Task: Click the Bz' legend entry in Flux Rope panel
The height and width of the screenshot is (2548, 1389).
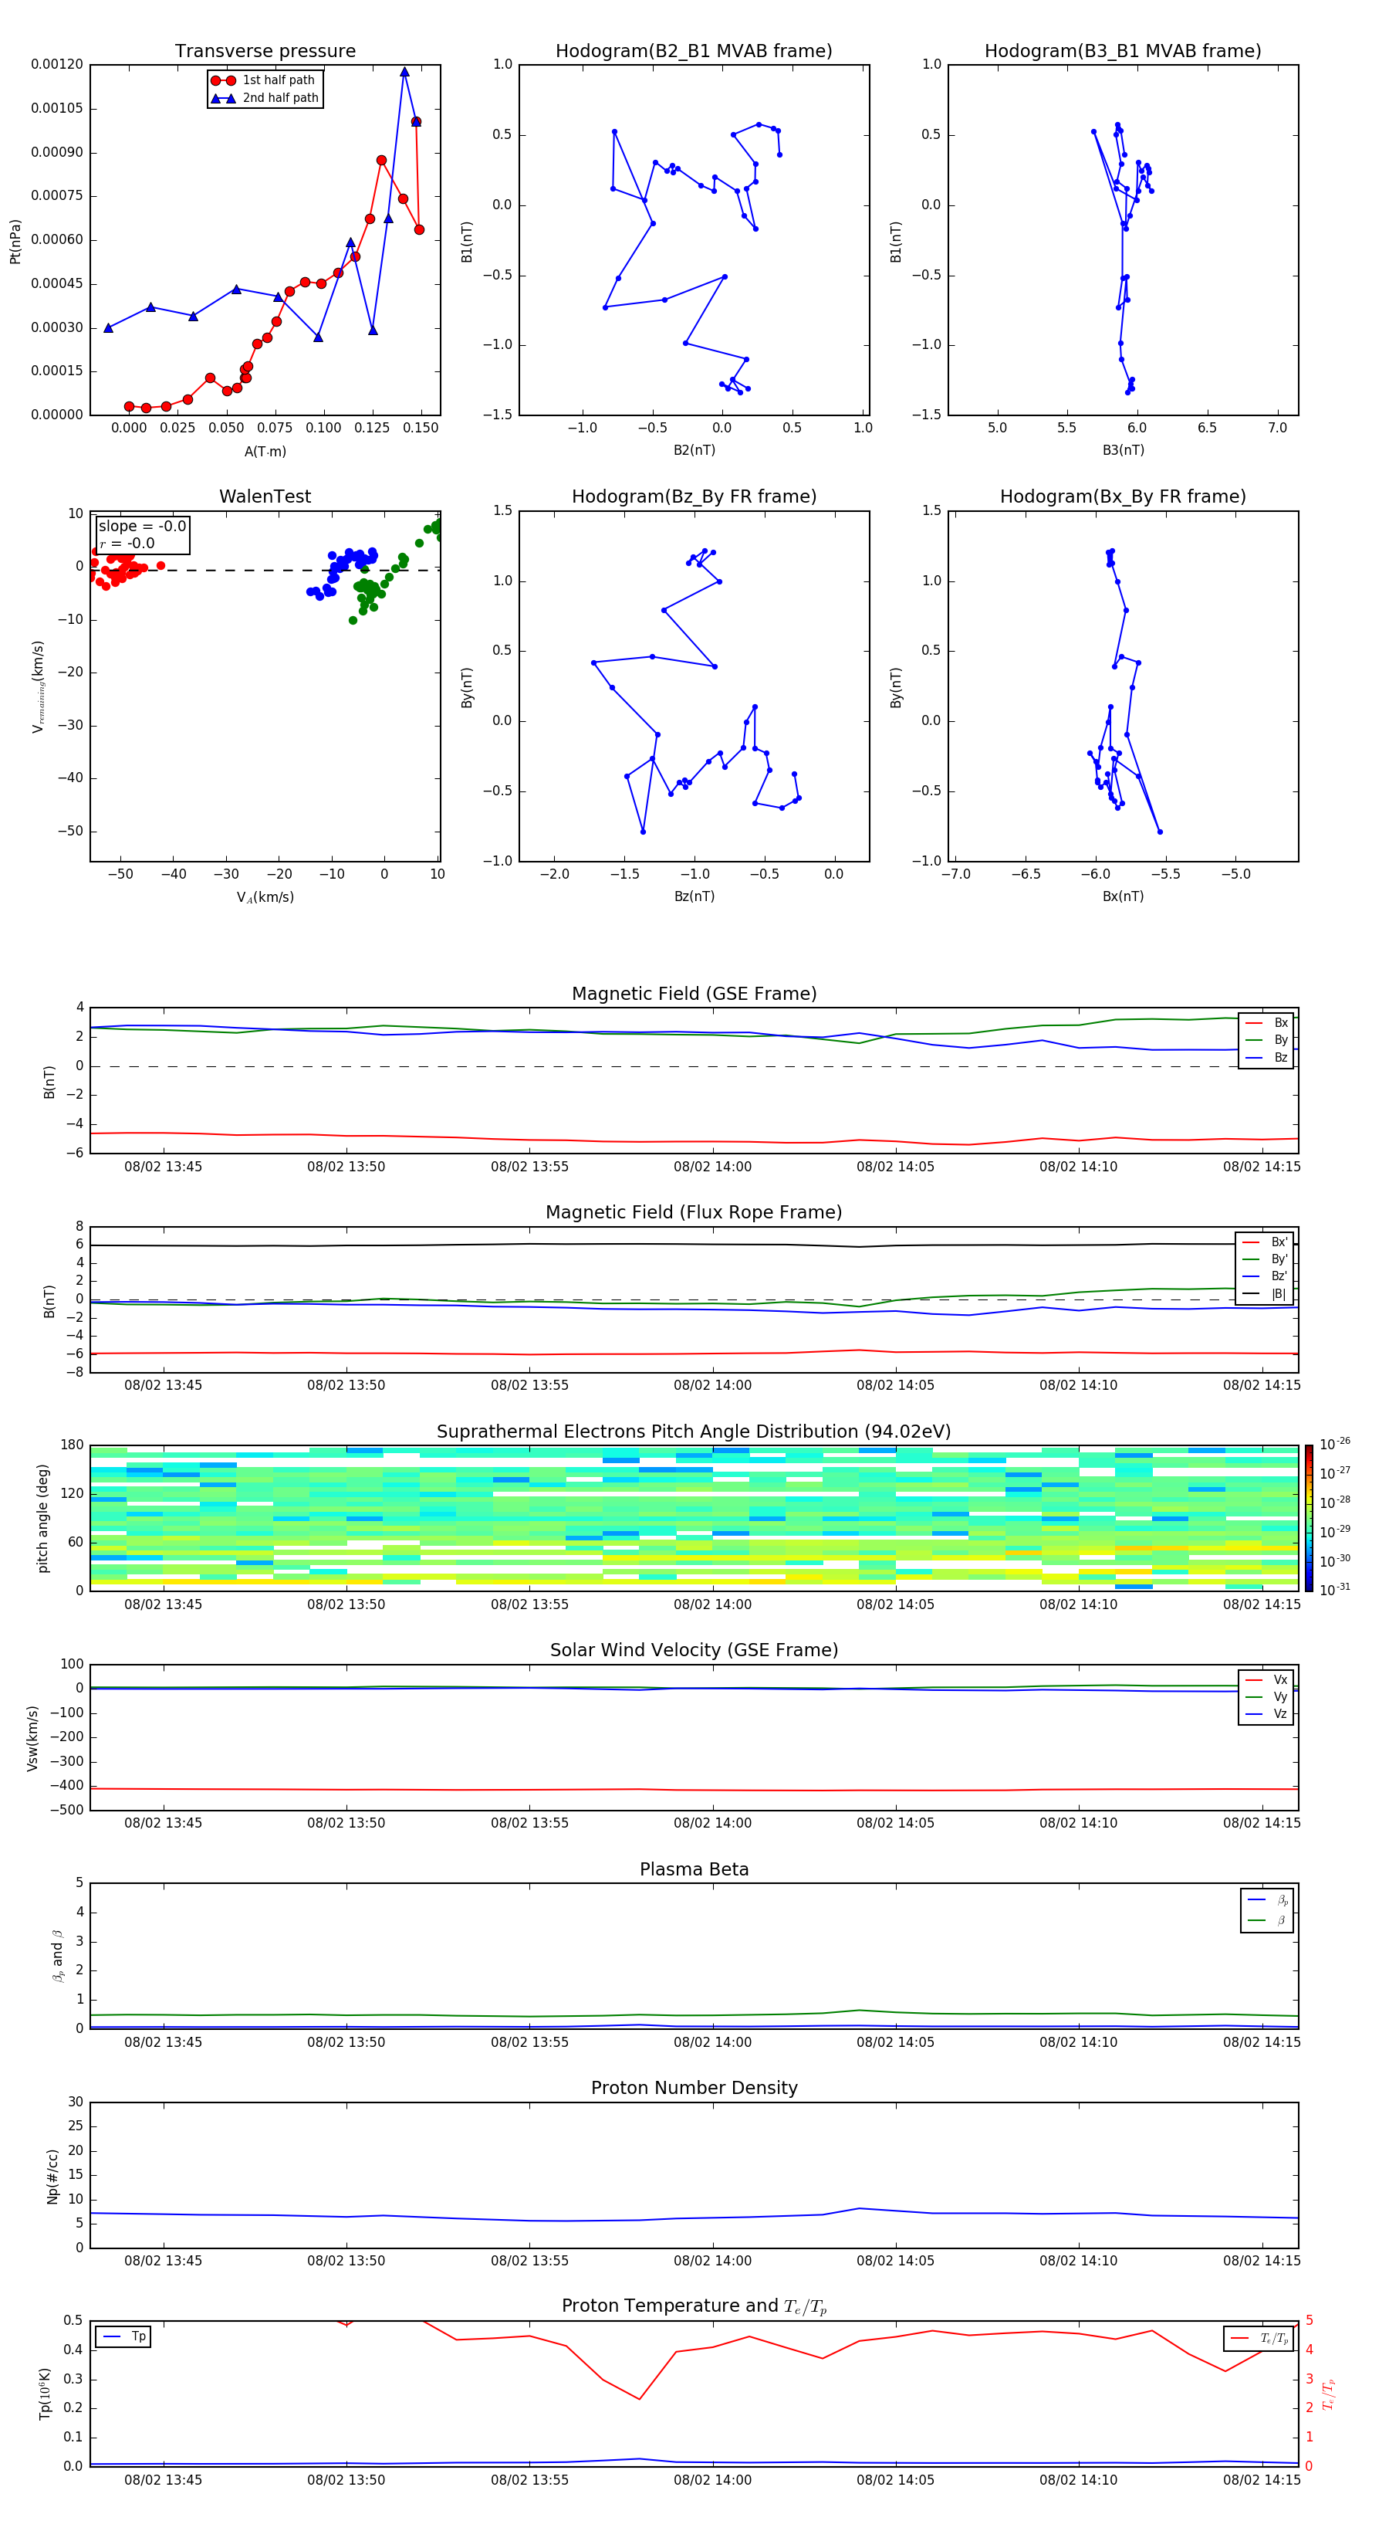Action: (x=1265, y=1276)
